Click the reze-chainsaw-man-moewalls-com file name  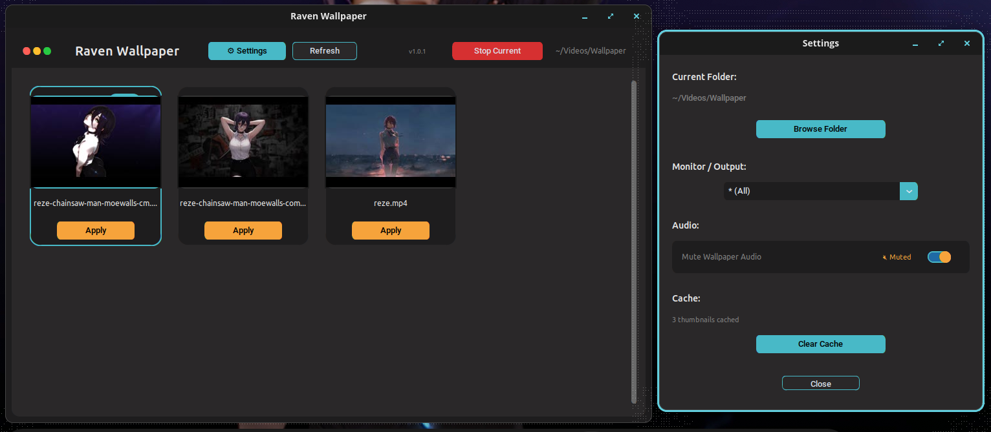(243, 203)
